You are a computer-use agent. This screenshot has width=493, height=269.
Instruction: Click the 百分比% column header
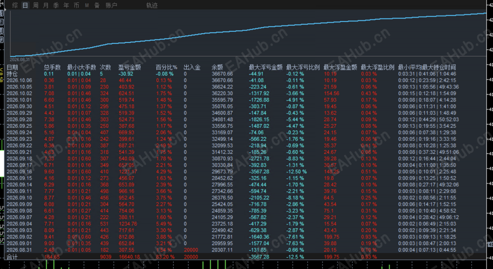(166, 67)
